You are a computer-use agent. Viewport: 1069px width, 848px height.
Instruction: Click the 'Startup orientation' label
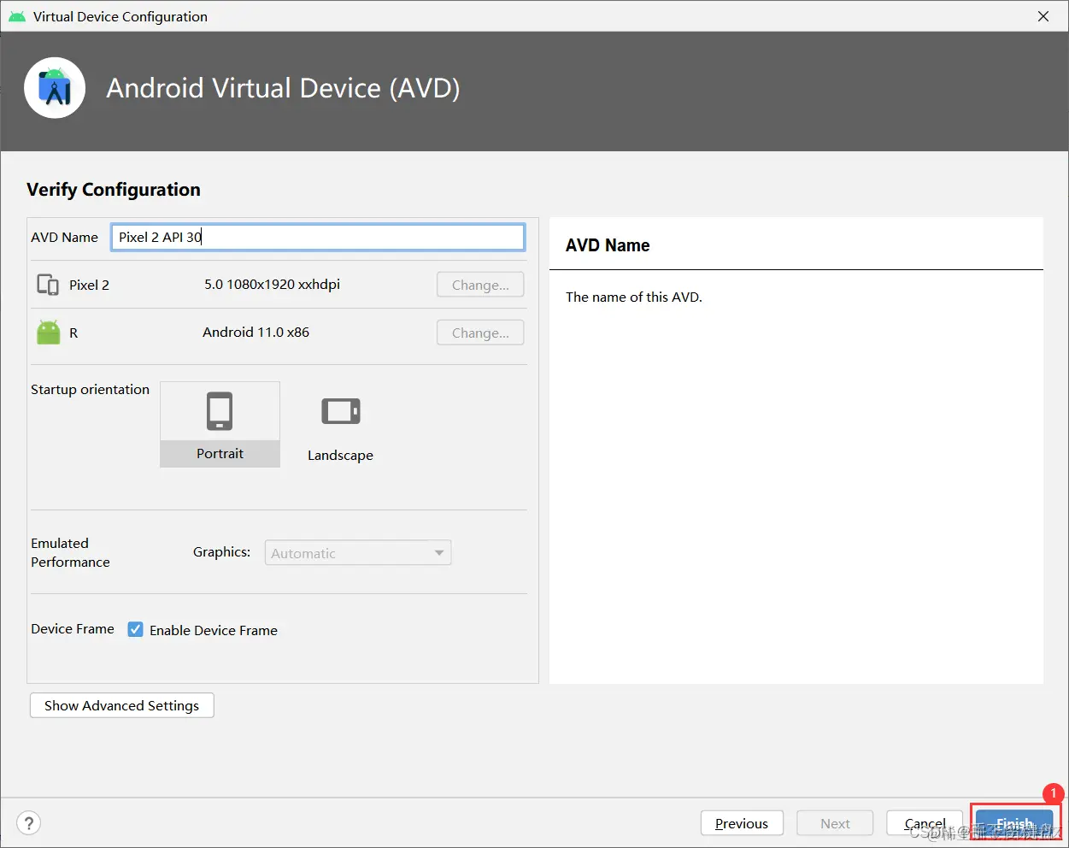click(90, 389)
